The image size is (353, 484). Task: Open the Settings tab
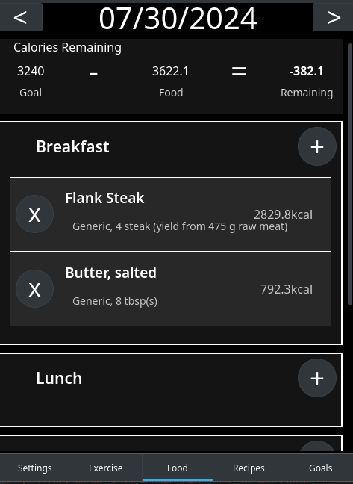(x=35, y=468)
